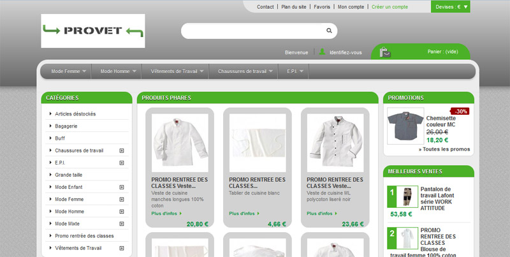
Task: Open the Devises currency dropdown
Action: pos(451,7)
